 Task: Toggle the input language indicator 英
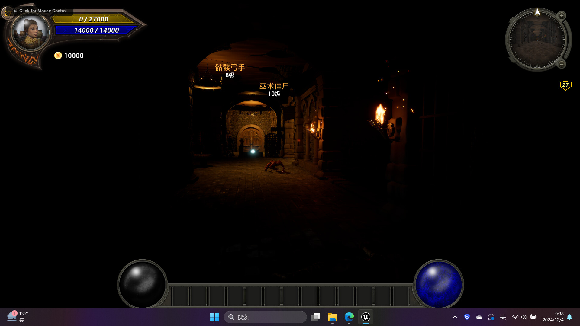click(x=503, y=317)
